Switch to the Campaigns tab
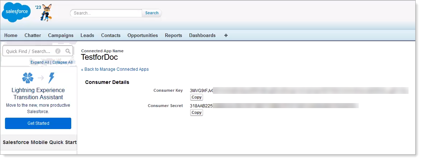This screenshot has height=160, width=421. click(x=61, y=35)
